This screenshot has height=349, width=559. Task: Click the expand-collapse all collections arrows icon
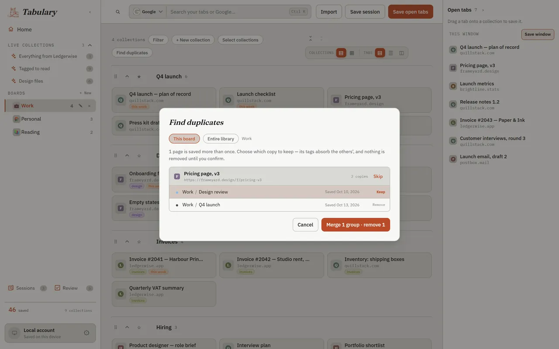311,38
